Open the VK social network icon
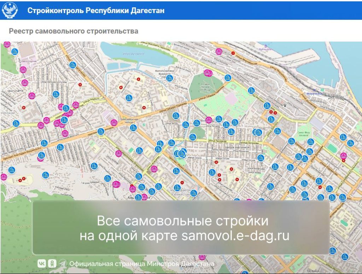 42,263
